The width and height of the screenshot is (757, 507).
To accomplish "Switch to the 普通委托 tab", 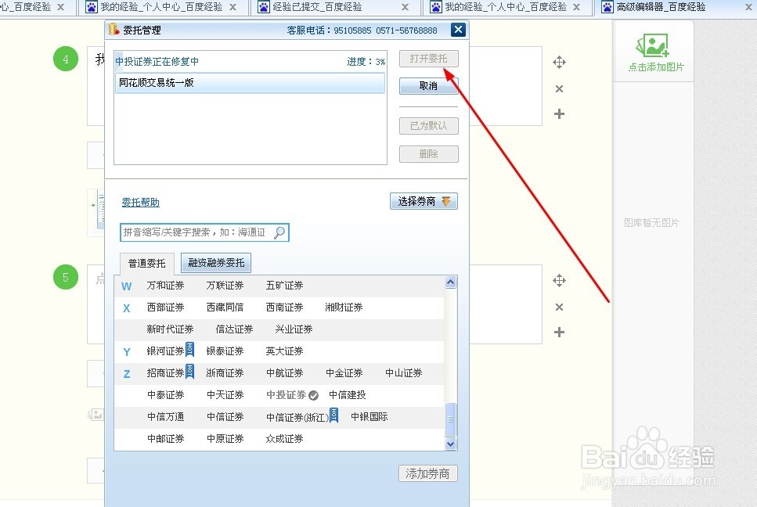I will click(146, 264).
